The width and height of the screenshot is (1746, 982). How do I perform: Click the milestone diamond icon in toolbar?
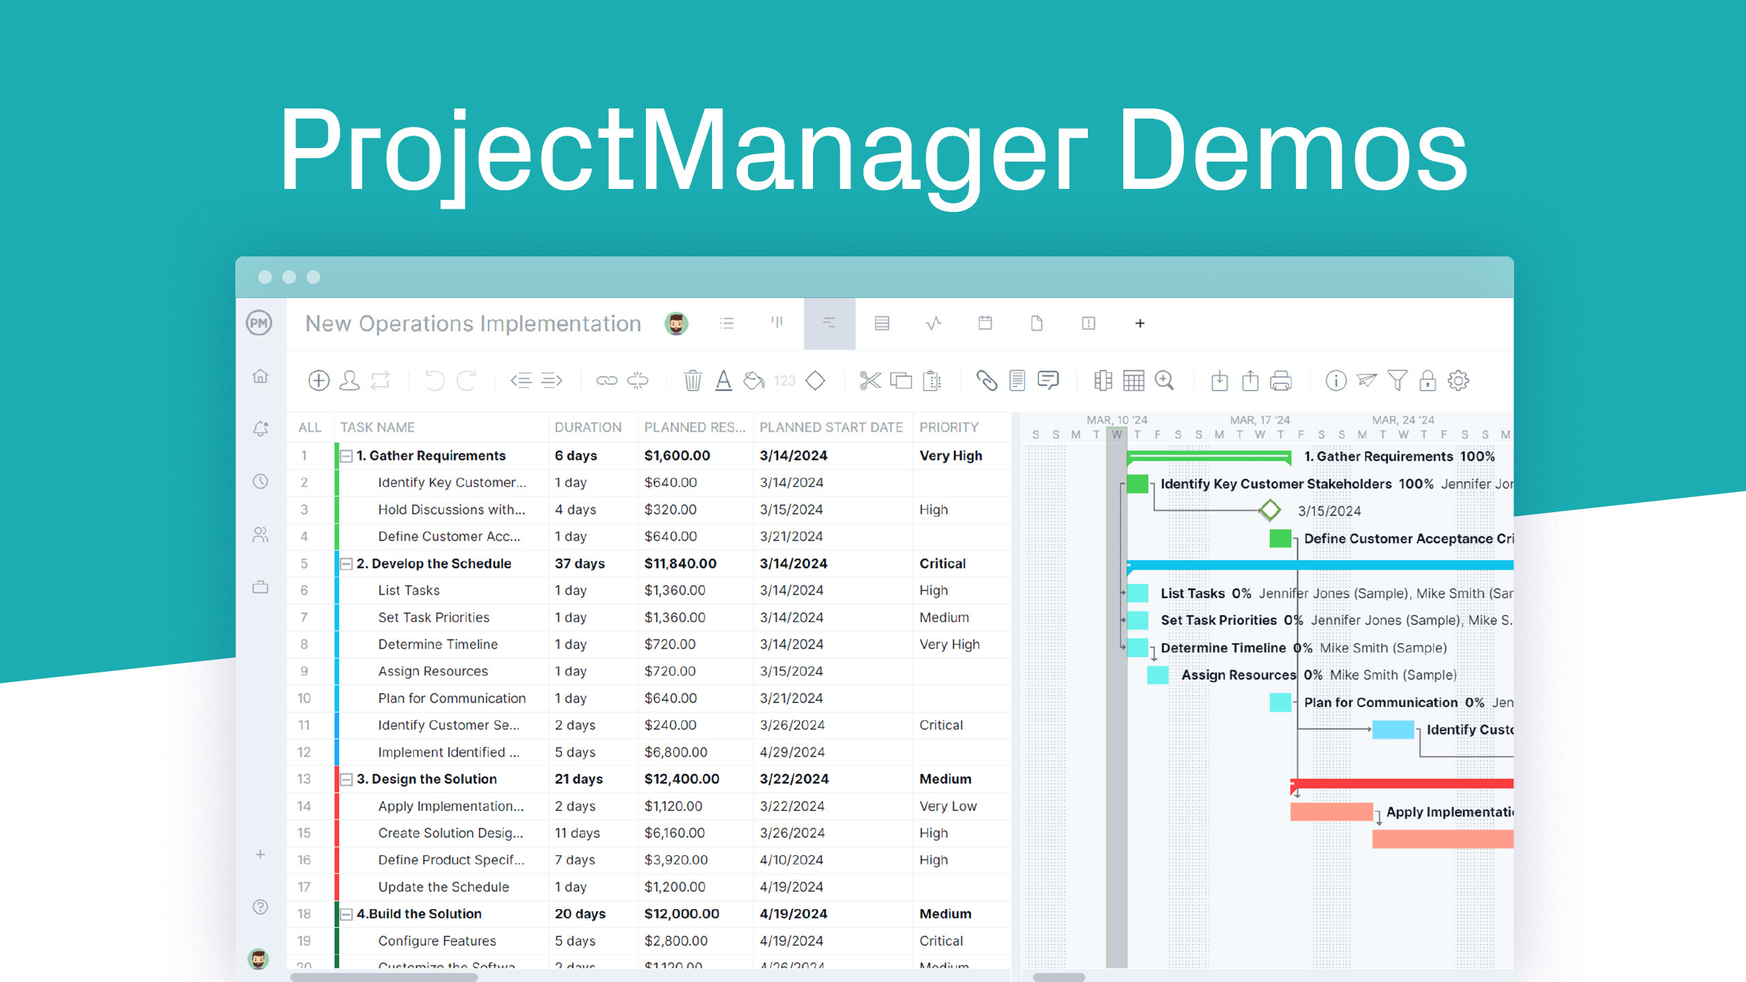click(x=815, y=381)
